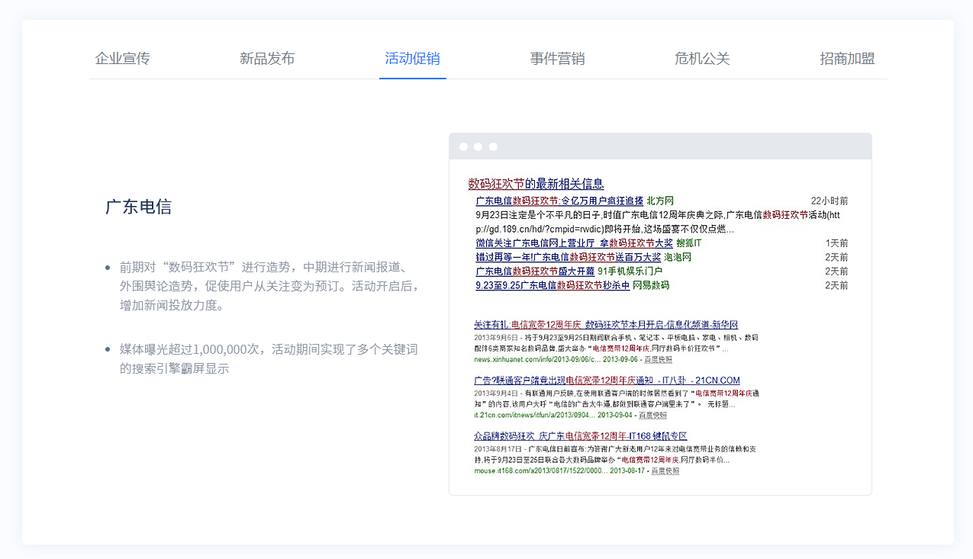Click the 1天前 timestamp
973x559 pixels.
click(x=836, y=243)
